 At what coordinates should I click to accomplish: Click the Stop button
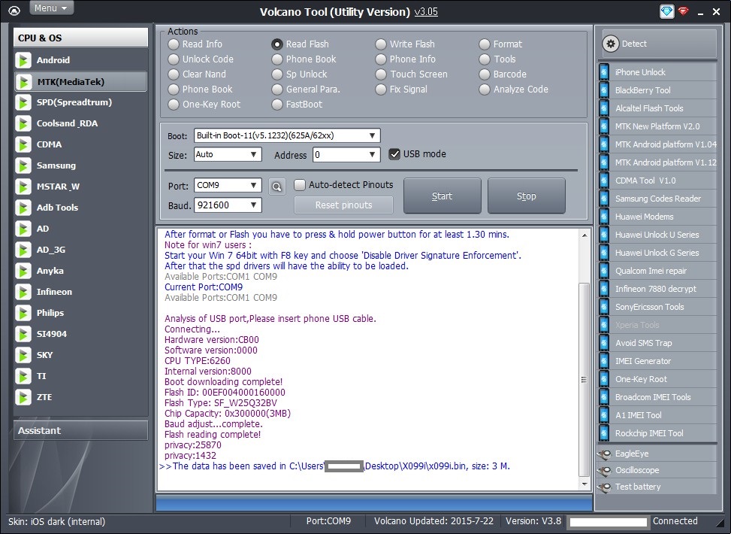(x=527, y=196)
